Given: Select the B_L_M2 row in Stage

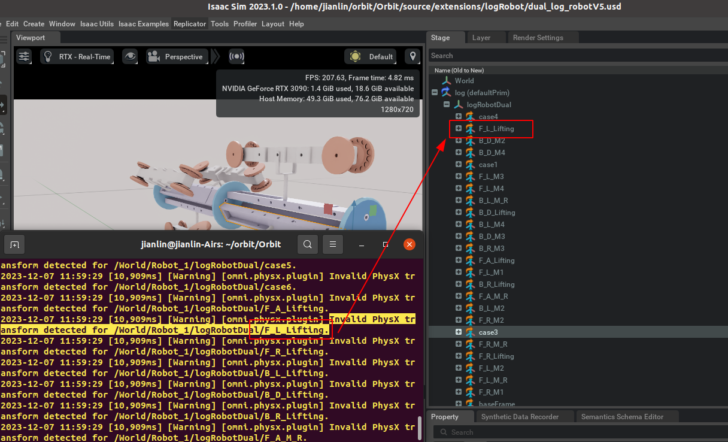Looking at the screenshot, I should click(578, 308).
